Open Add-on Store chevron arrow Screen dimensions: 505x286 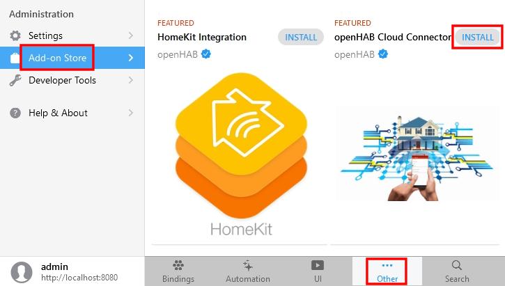point(131,58)
